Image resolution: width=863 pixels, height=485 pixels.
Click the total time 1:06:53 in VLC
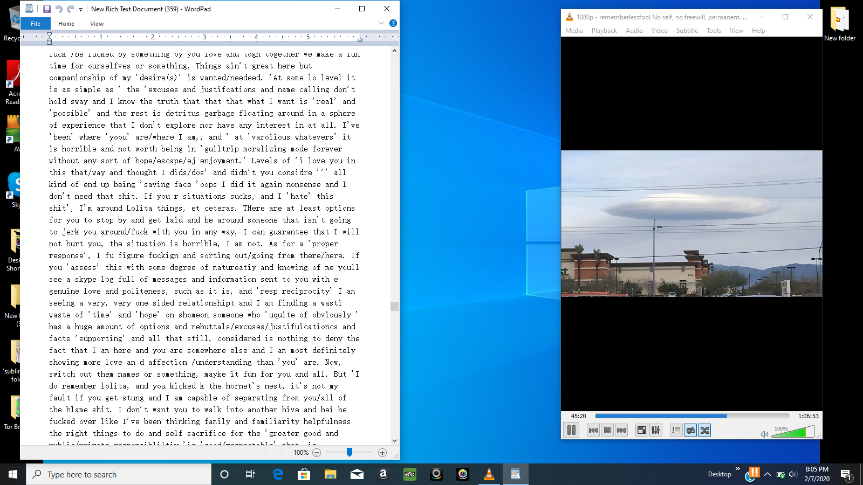[809, 416]
